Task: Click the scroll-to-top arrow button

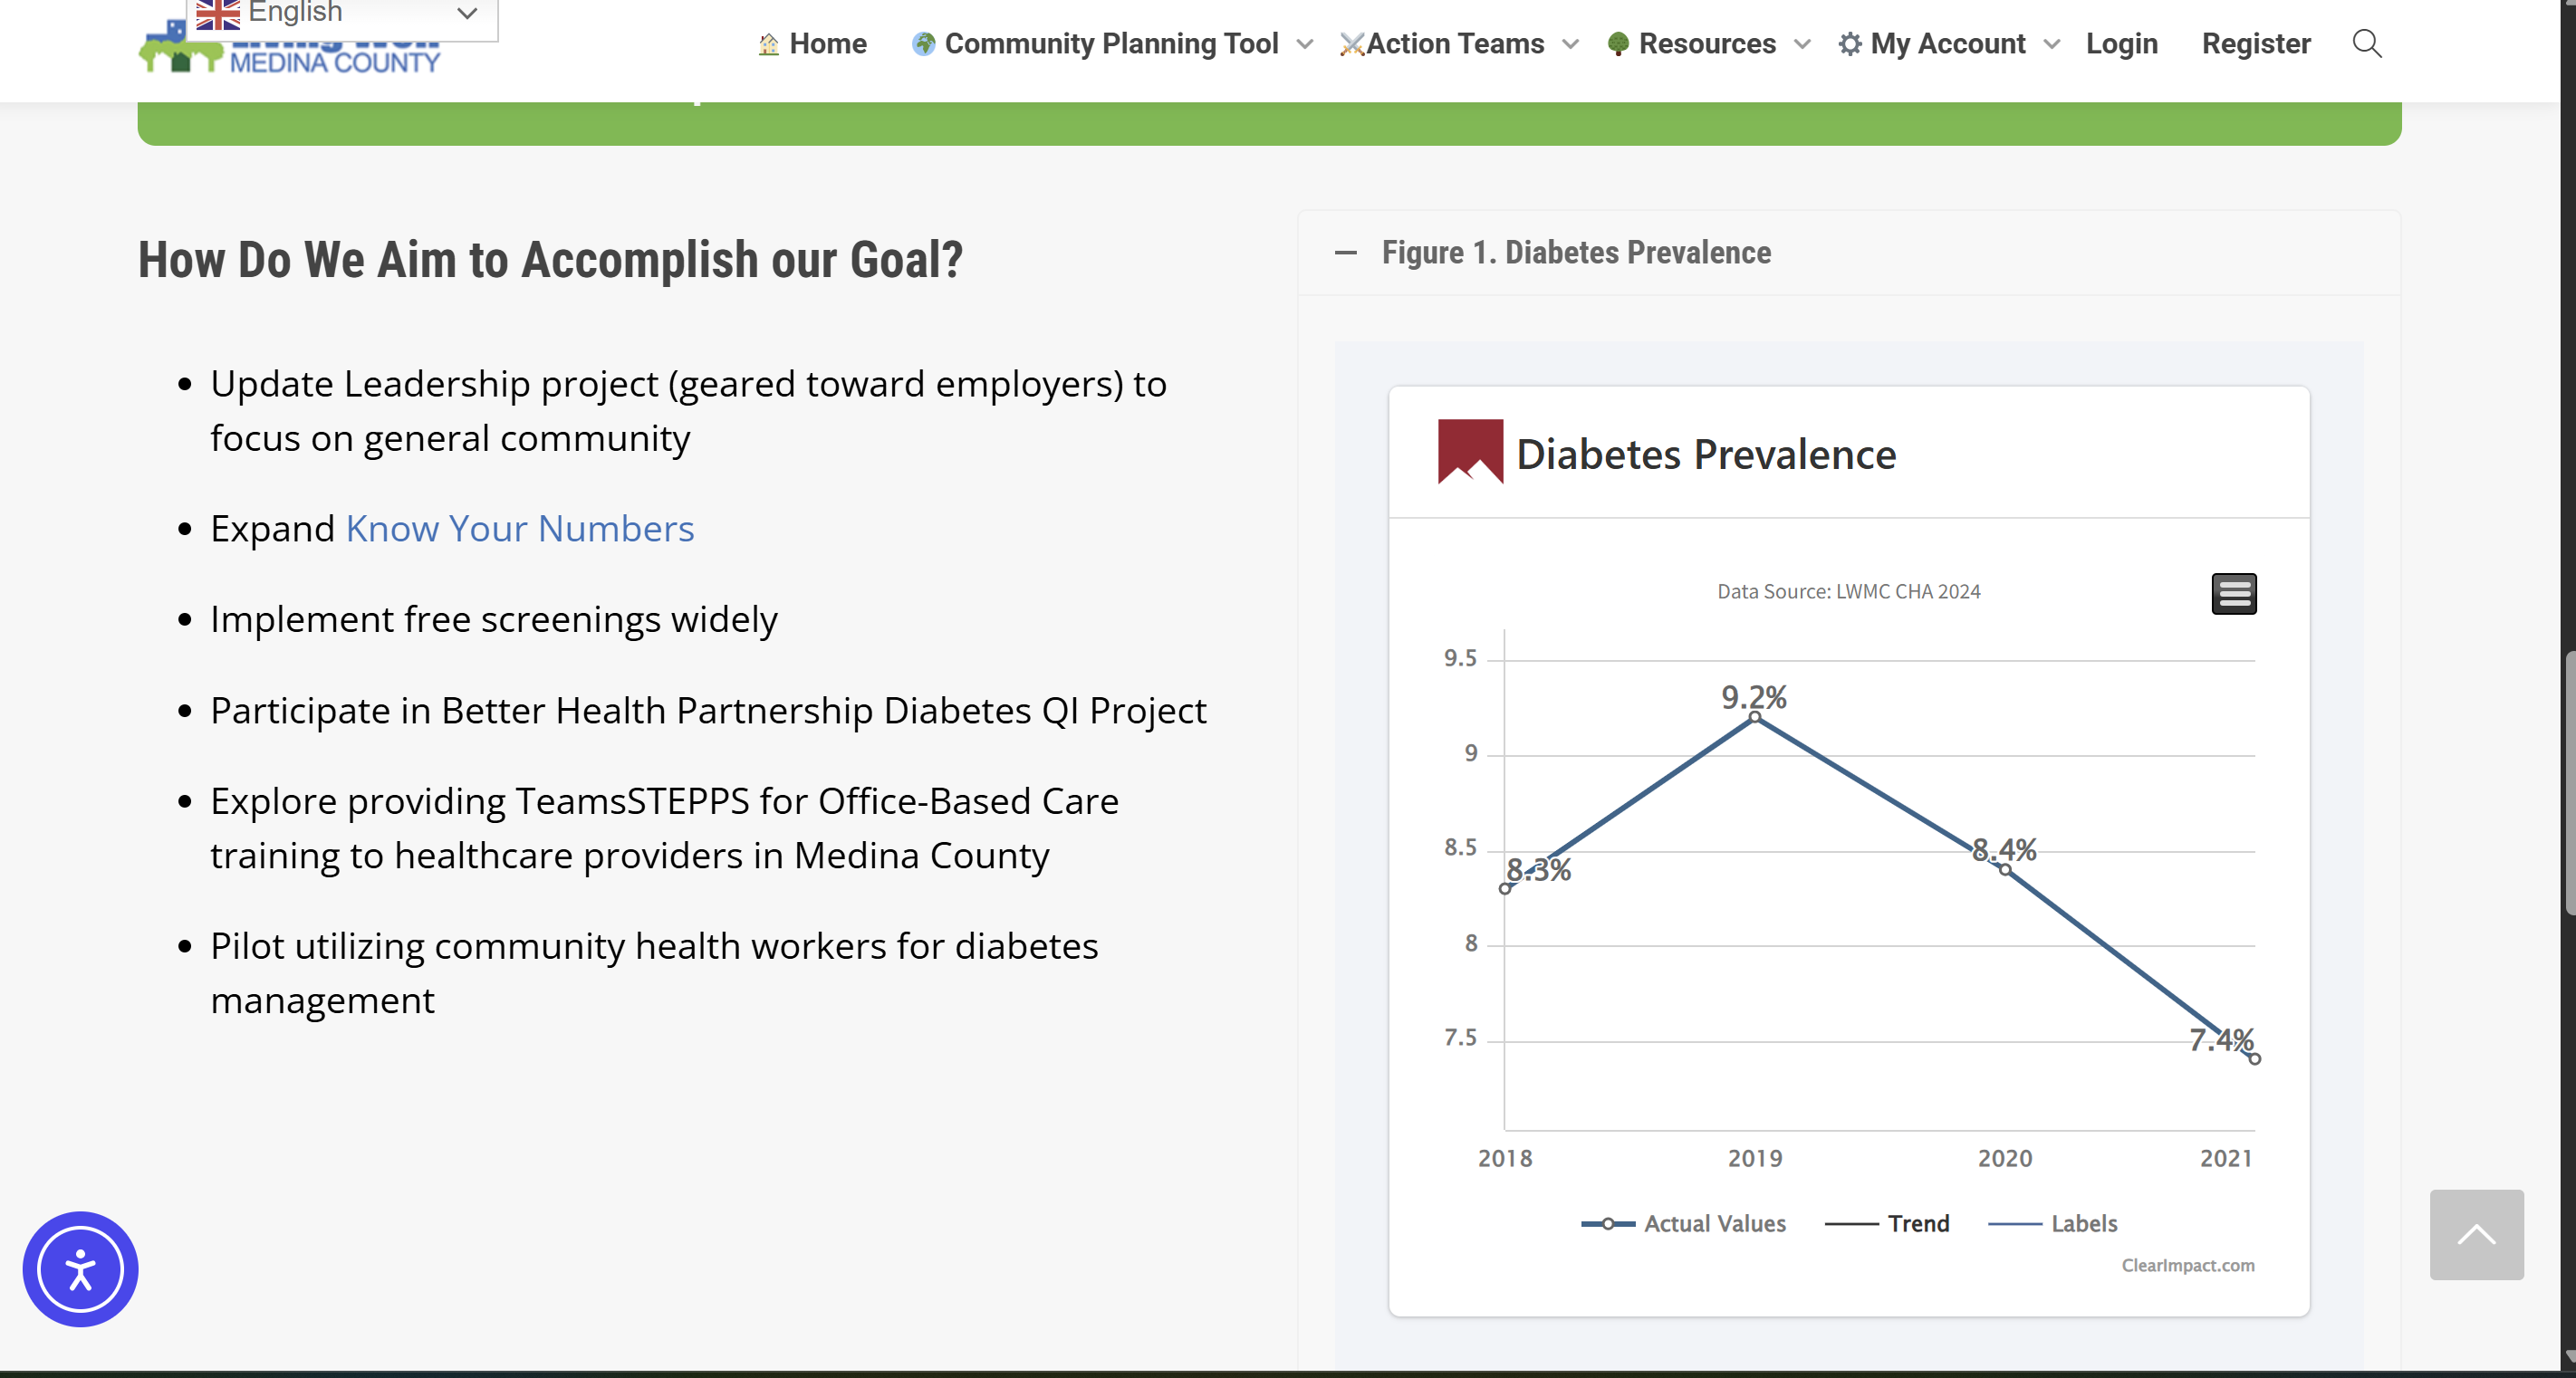Action: (x=2476, y=1234)
